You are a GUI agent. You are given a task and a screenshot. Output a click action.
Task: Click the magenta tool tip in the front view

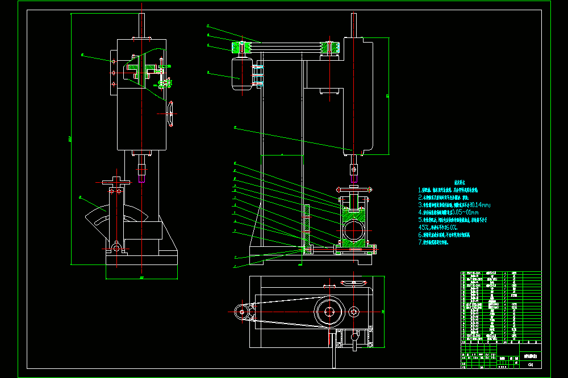(354, 179)
